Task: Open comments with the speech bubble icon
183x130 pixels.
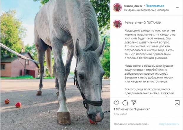Action: click(x=125, y=103)
